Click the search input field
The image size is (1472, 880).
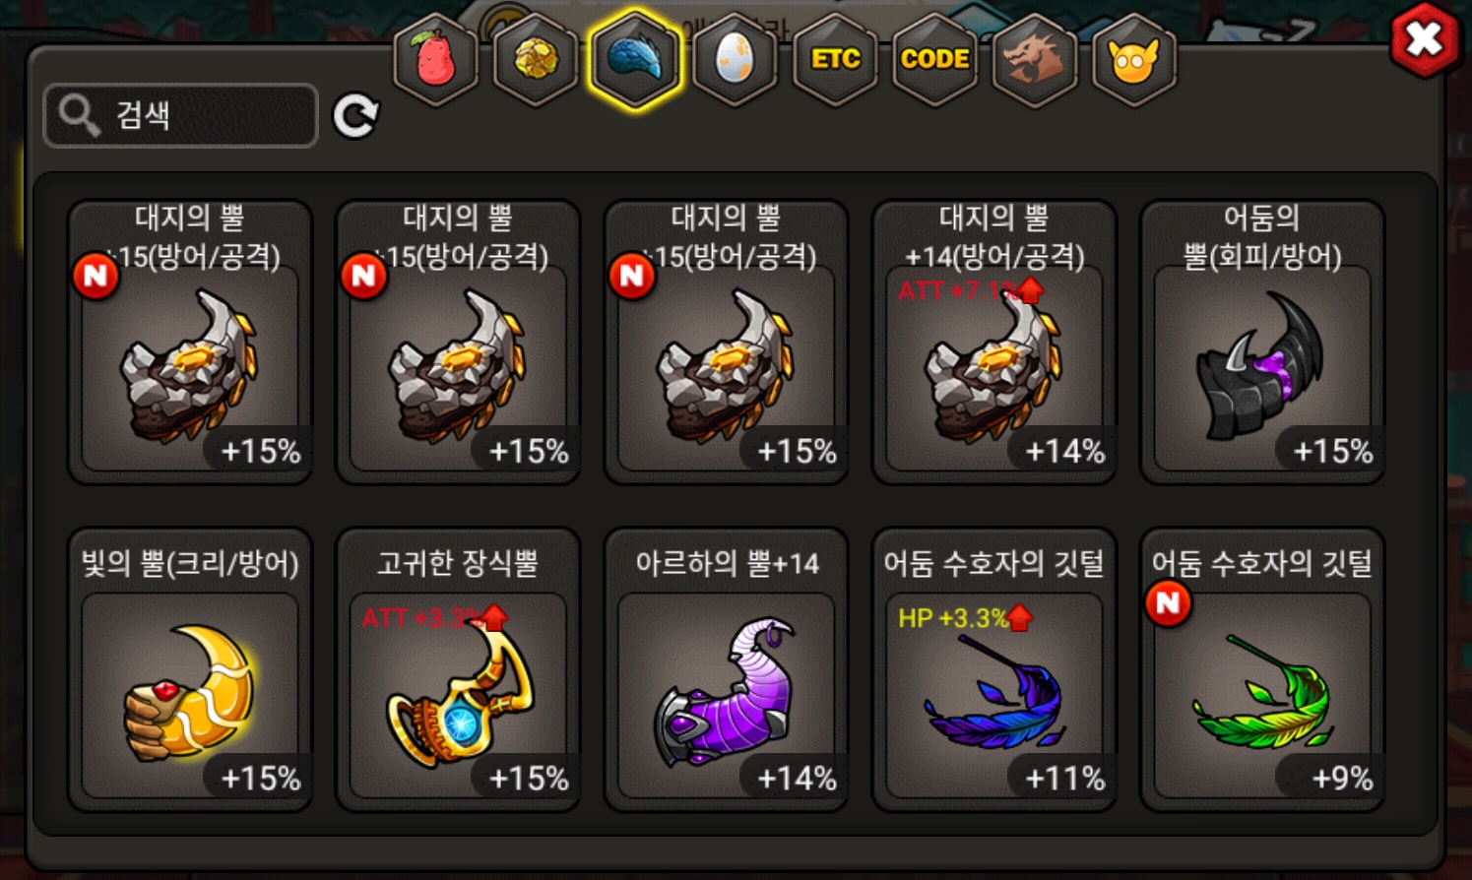pos(181,115)
